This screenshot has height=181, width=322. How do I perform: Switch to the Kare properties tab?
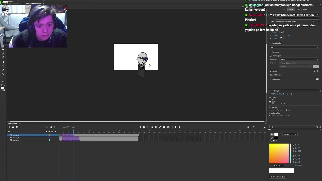pyautogui.click(x=298, y=9)
